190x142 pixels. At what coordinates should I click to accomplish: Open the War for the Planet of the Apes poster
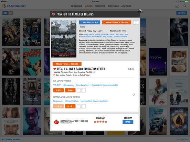click(64, 39)
